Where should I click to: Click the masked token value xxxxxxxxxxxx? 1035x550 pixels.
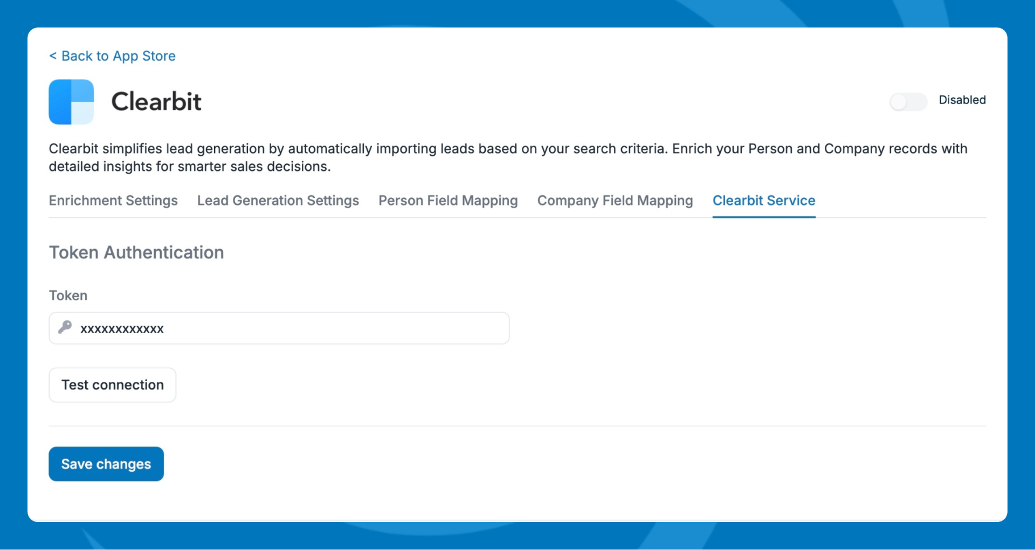pyautogui.click(x=122, y=329)
